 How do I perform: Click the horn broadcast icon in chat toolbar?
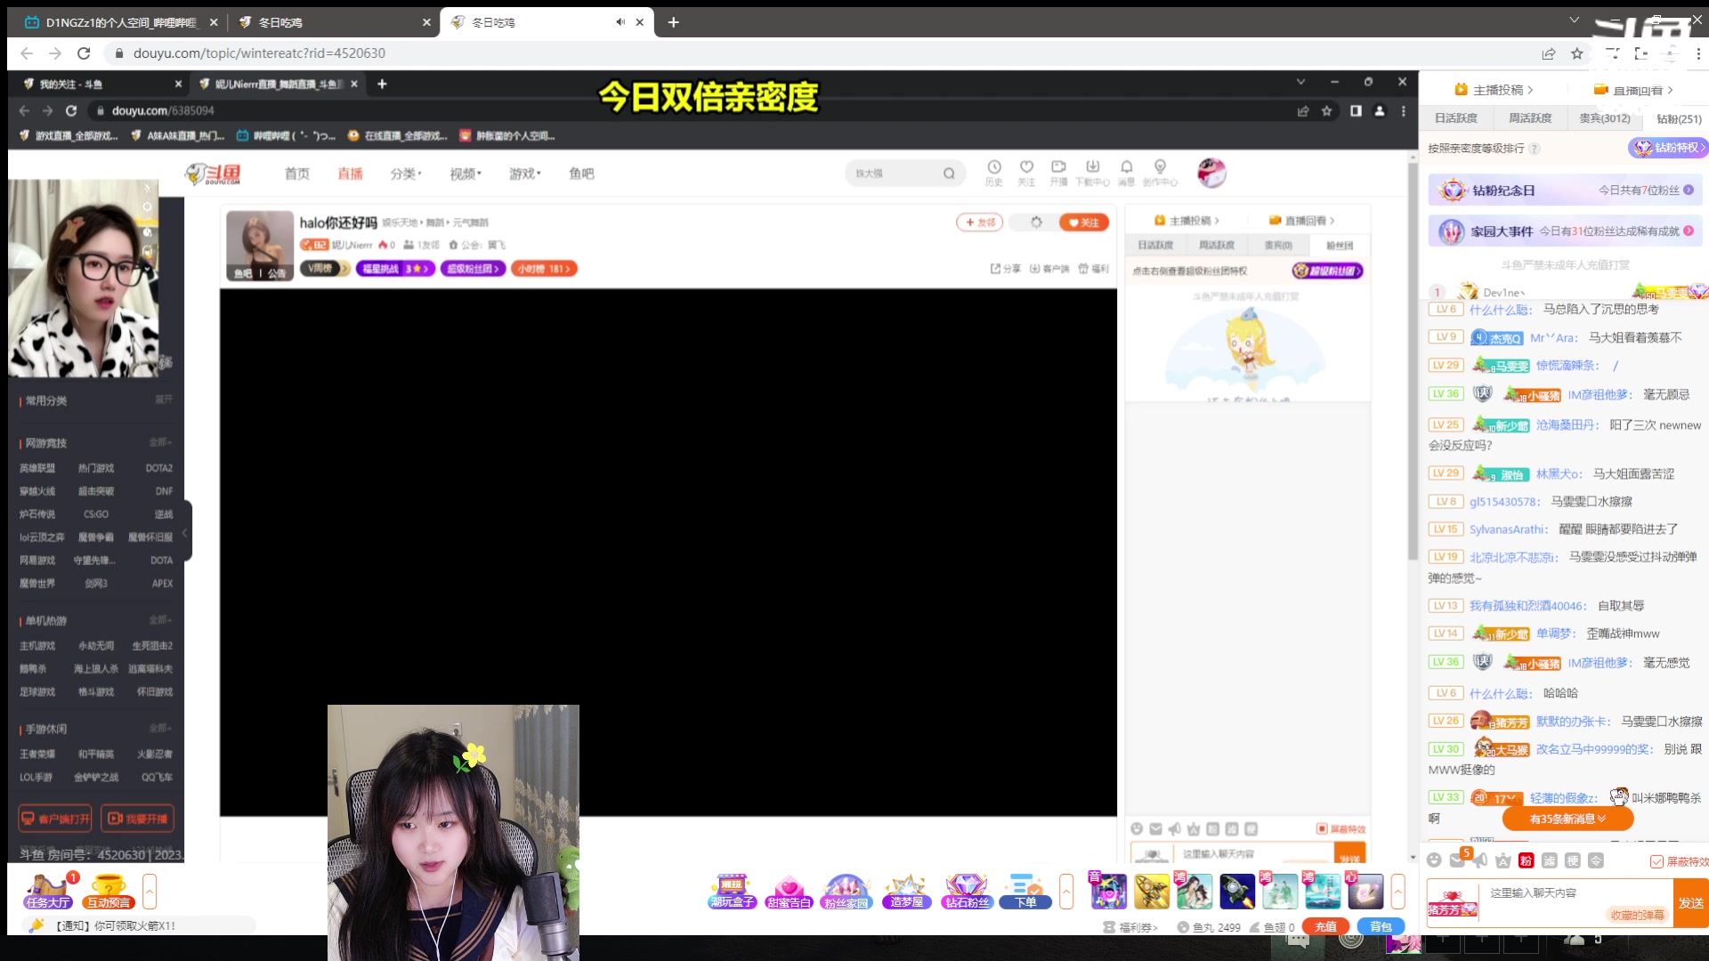(x=1480, y=860)
